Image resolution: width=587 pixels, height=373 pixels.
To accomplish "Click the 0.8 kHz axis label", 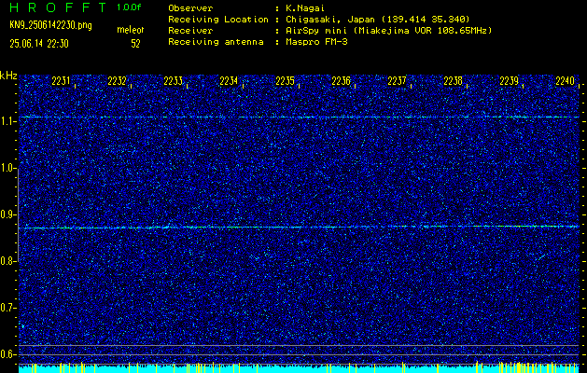I will tap(7, 261).
